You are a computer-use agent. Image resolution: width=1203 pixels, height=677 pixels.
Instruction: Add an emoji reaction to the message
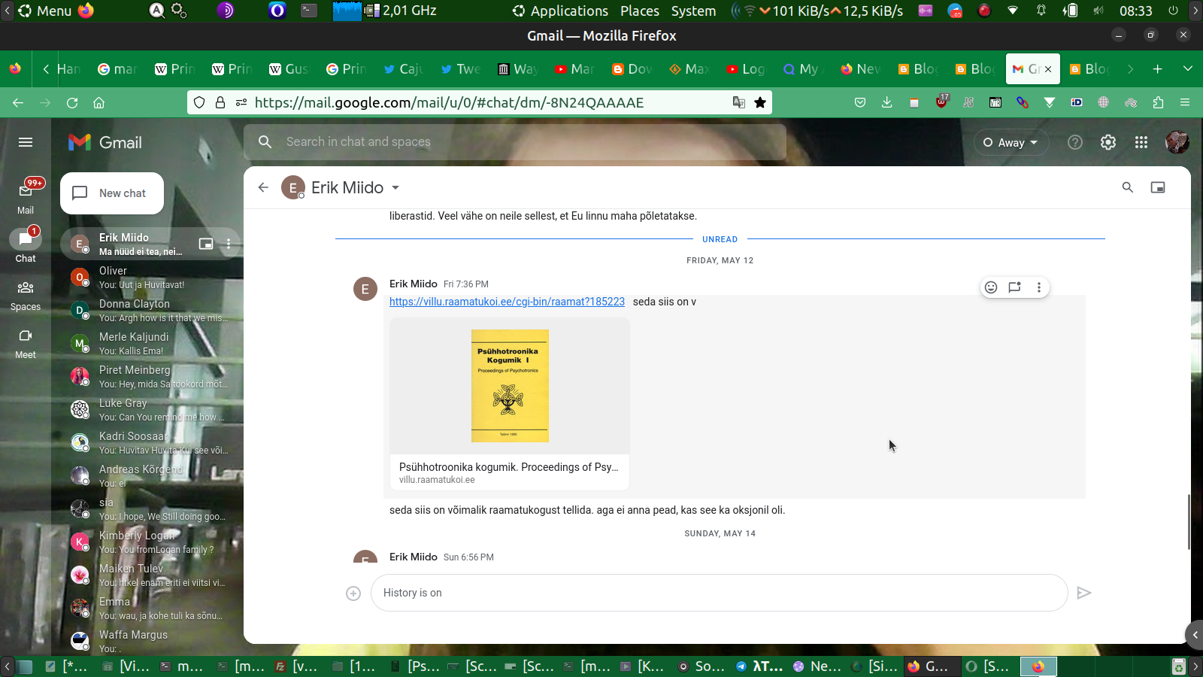991,287
